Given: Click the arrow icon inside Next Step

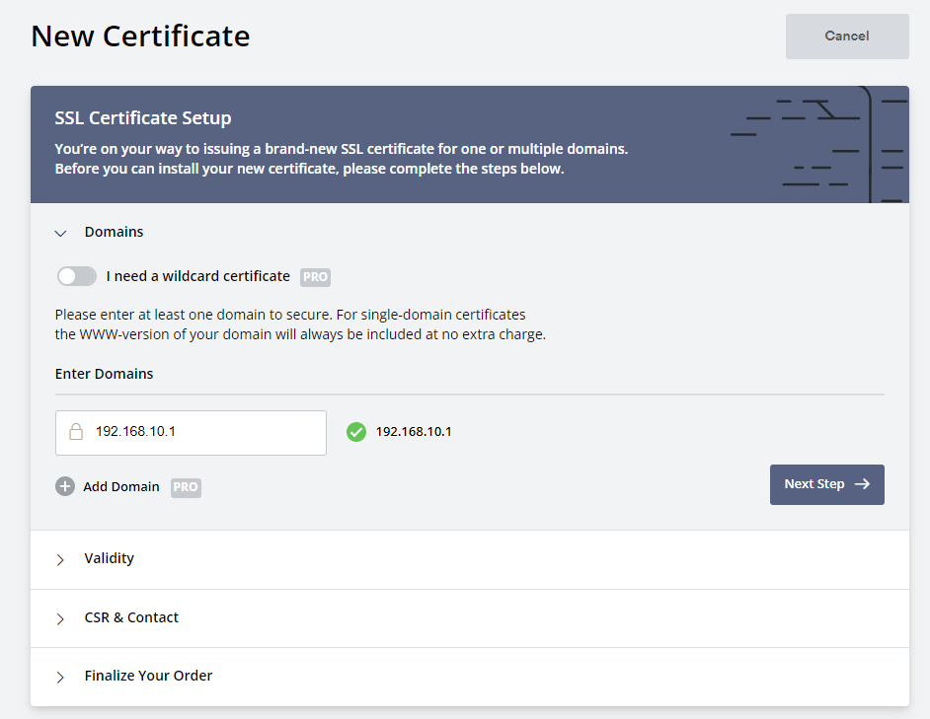Looking at the screenshot, I should (x=862, y=484).
